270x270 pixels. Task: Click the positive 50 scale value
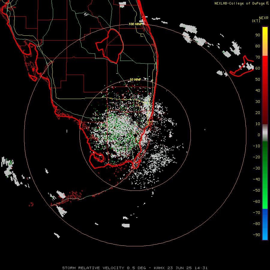(x=258, y=79)
